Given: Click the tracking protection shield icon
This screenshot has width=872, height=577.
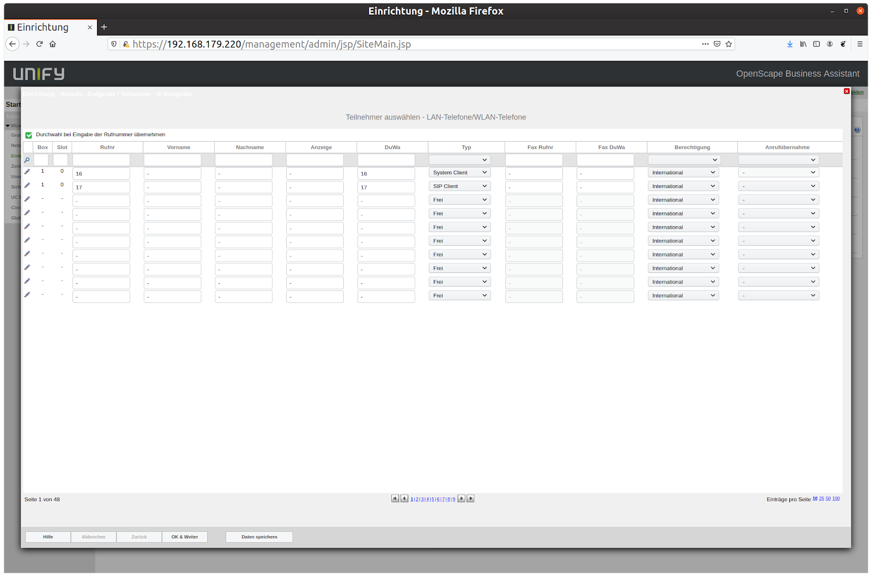Looking at the screenshot, I should coord(114,44).
